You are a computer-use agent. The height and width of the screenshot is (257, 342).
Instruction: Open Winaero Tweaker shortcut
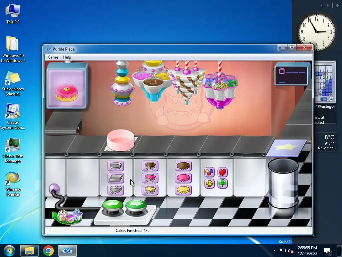(x=13, y=184)
